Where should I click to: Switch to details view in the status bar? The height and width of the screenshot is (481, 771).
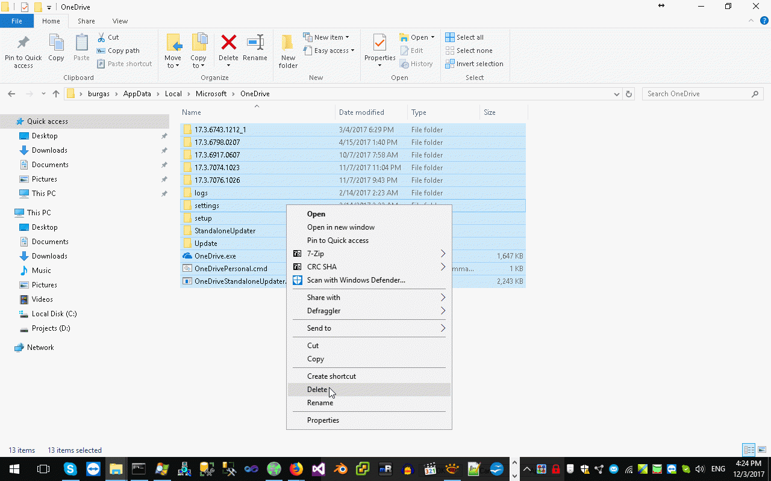pyautogui.click(x=749, y=450)
